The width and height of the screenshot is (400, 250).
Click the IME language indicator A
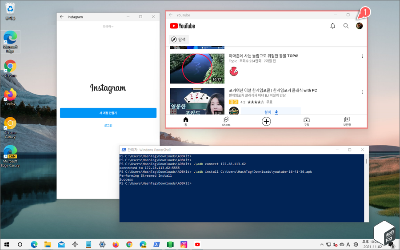pyautogui.click(x=348, y=245)
